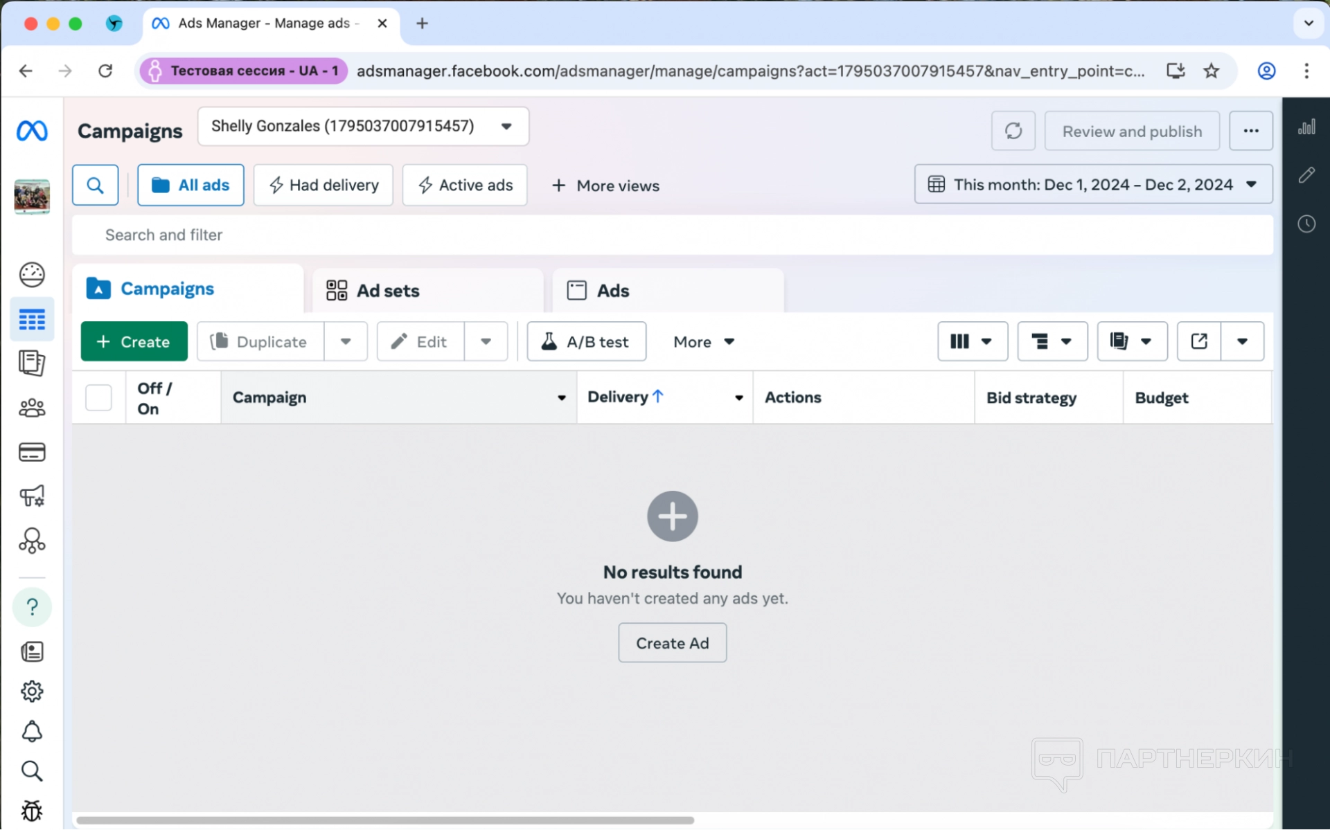Click the green Create button
This screenshot has width=1330, height=830.
(x=134, y=341)
